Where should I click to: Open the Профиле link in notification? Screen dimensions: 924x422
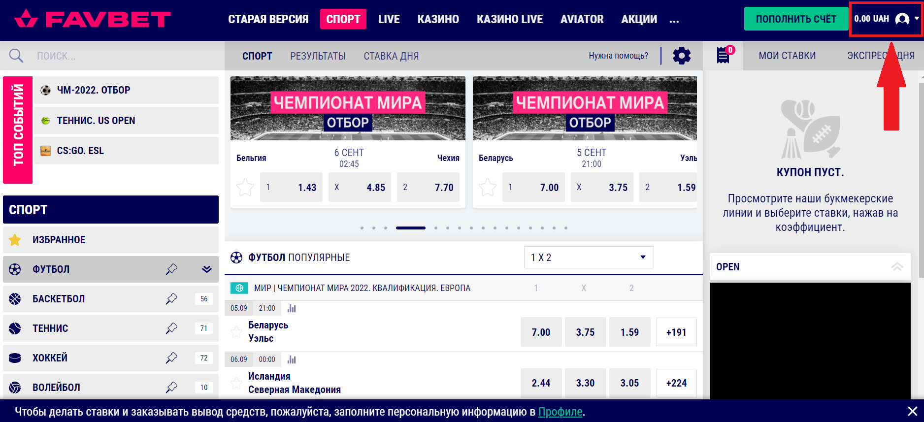point(560,412)
